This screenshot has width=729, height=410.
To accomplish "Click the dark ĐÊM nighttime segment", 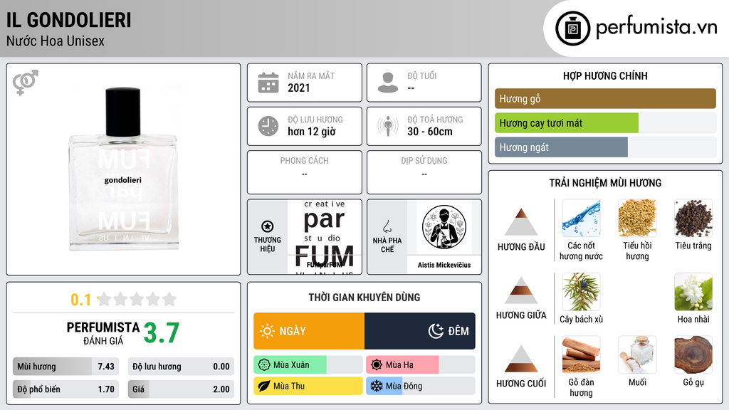I will point(420,331).
